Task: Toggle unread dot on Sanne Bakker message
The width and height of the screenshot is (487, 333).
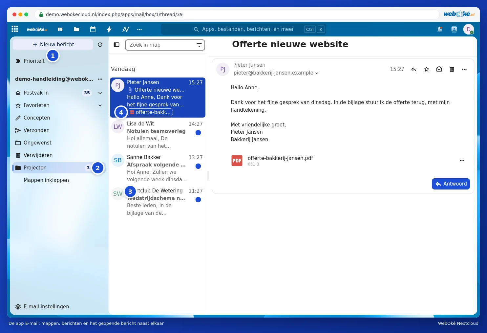Action: pyautogui.click(x=198, y=166)
